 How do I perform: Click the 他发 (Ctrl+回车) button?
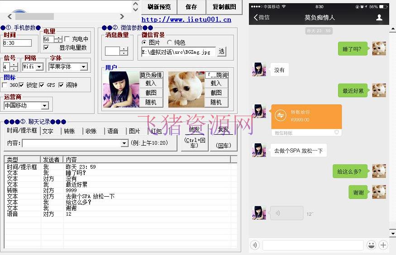pos(195,138)
